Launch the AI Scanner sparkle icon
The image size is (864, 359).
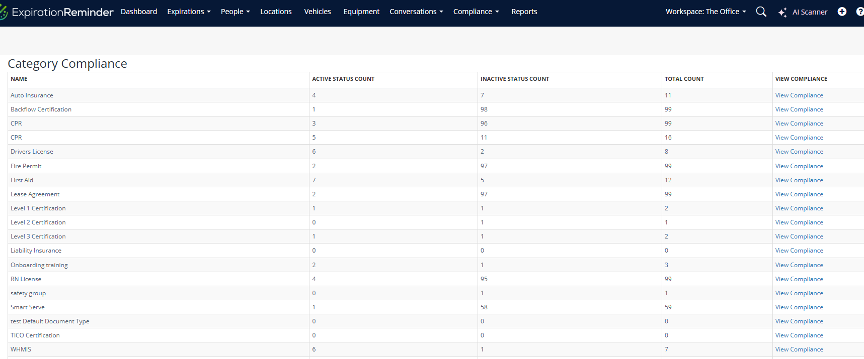[x=782, y=12]
